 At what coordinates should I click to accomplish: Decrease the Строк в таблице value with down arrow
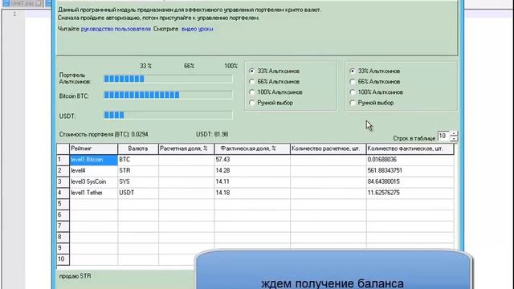click(x=454, y=139)
